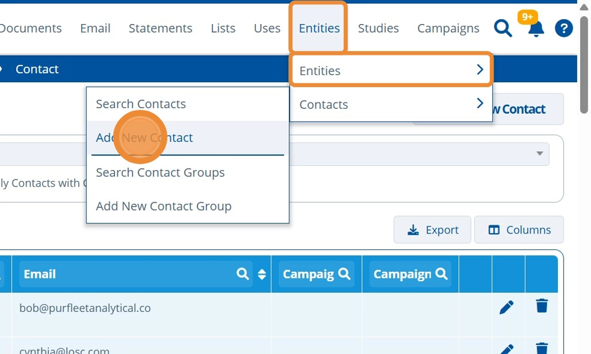This screenshot has height=354, width=591.
Task: Search the Email column
Action: (x=243, y=274)
